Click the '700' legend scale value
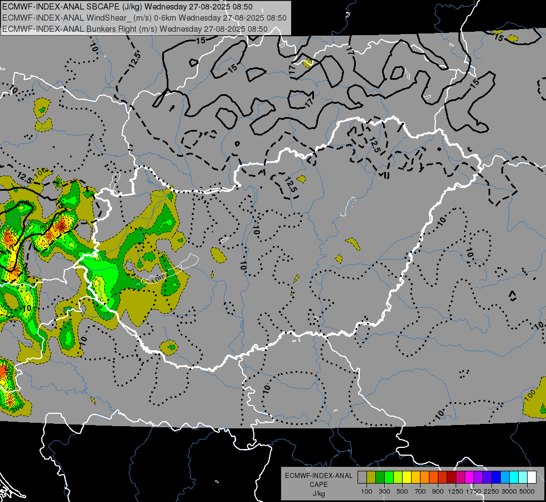The image size is (546, 502). (x=421, y=491)
